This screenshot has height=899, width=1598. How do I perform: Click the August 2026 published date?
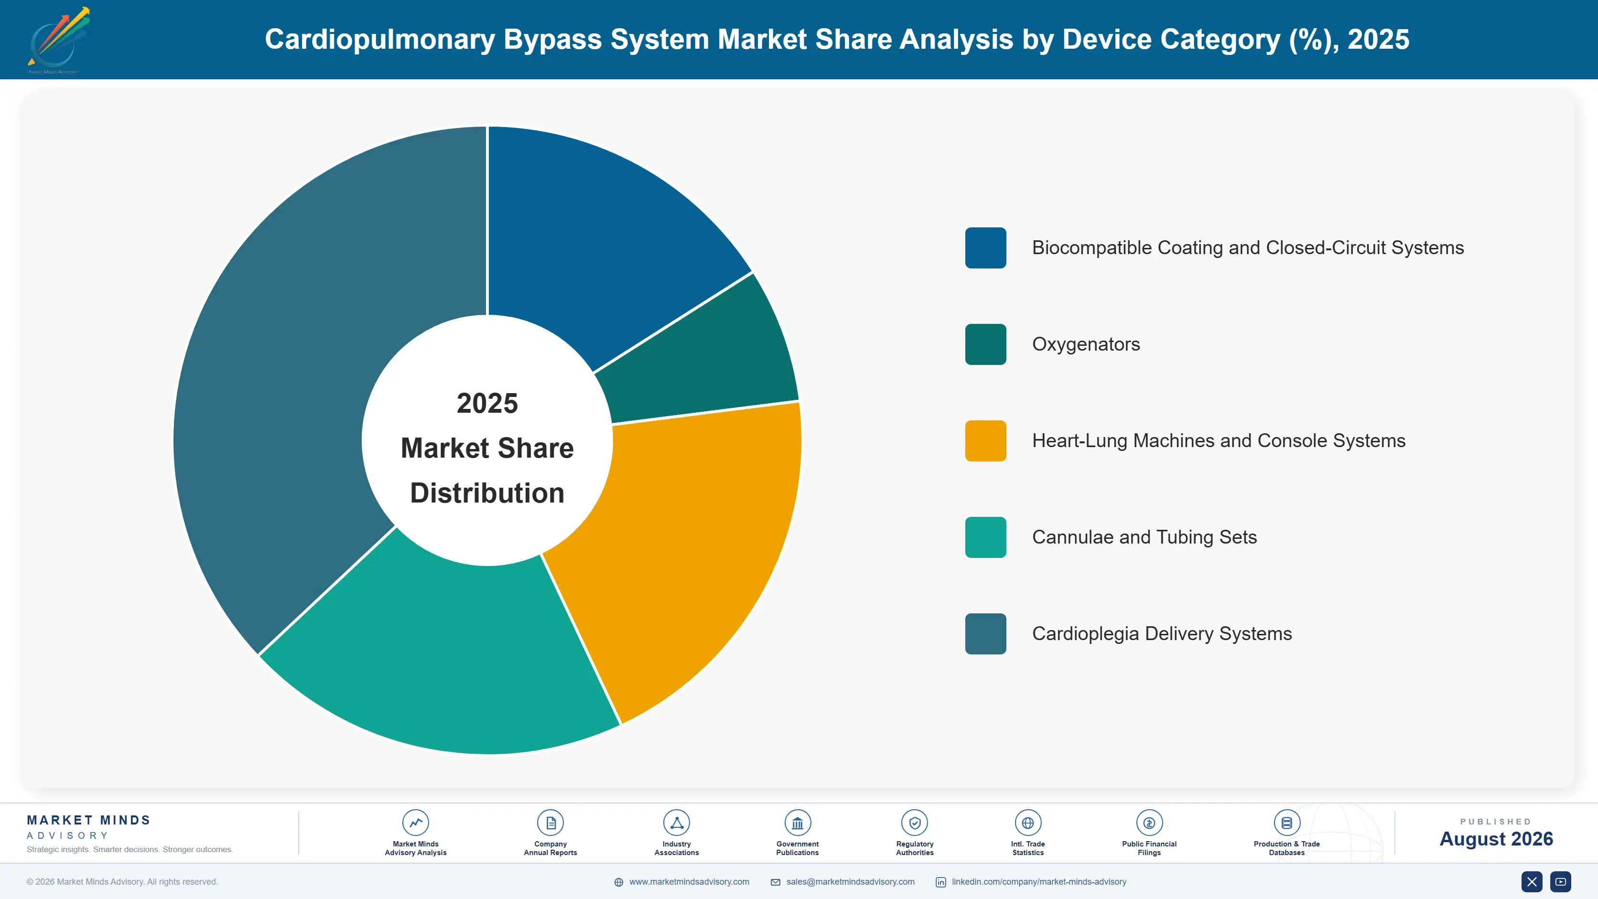pos(1496,839)
